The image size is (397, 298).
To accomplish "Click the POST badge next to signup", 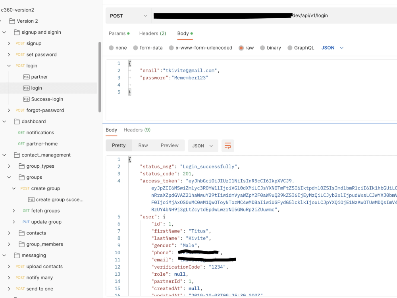I will click(20, 43).
